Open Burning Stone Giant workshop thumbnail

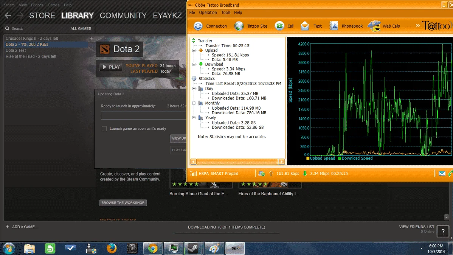pos(201,178)
